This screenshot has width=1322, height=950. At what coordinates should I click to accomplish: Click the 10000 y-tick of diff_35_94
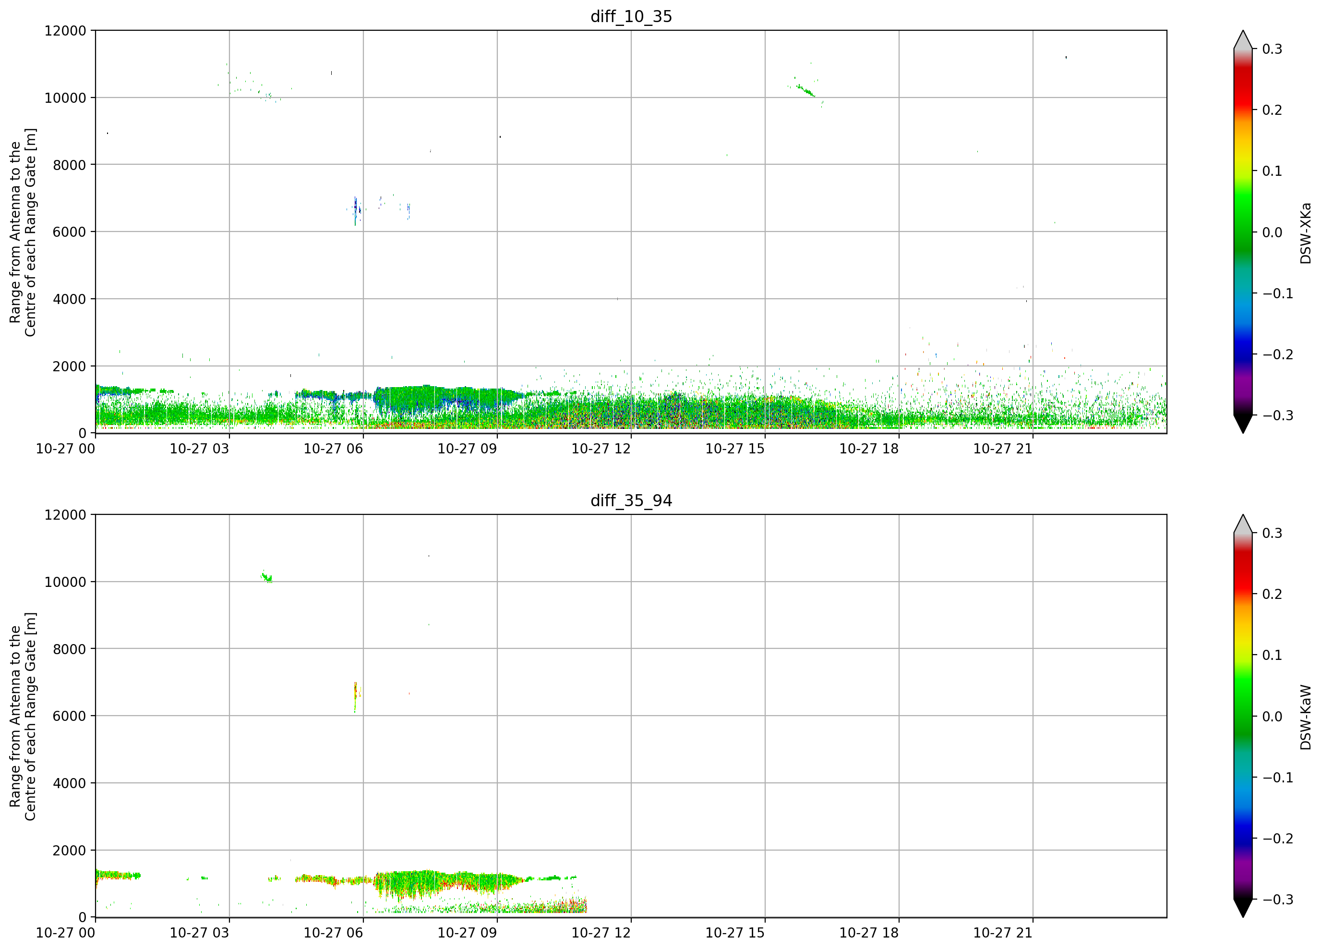pos(65,582)
